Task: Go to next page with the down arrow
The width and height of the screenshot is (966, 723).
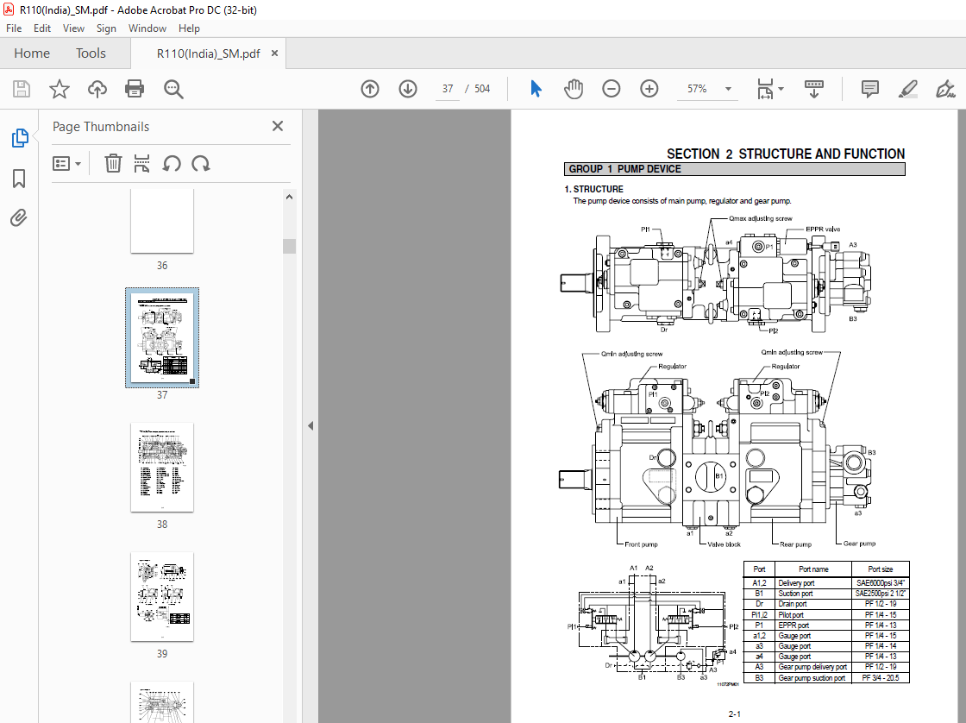Action: [408, 89]
